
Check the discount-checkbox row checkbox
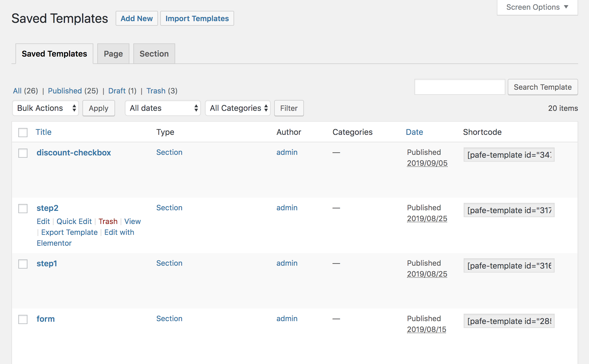pos(23,153)
